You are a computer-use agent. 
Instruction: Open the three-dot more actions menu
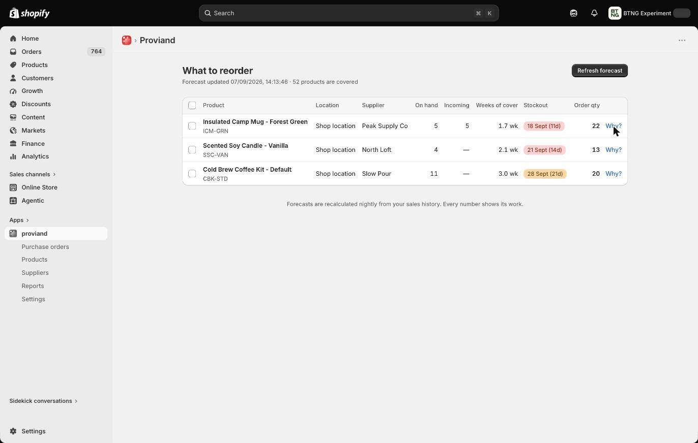pyautogui.click(x=682, y=40)
